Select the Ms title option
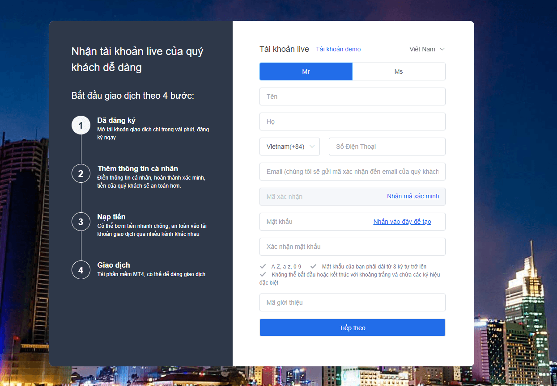Image resolution: width=557 pixels, height=386 pixels. pos(399,71)
